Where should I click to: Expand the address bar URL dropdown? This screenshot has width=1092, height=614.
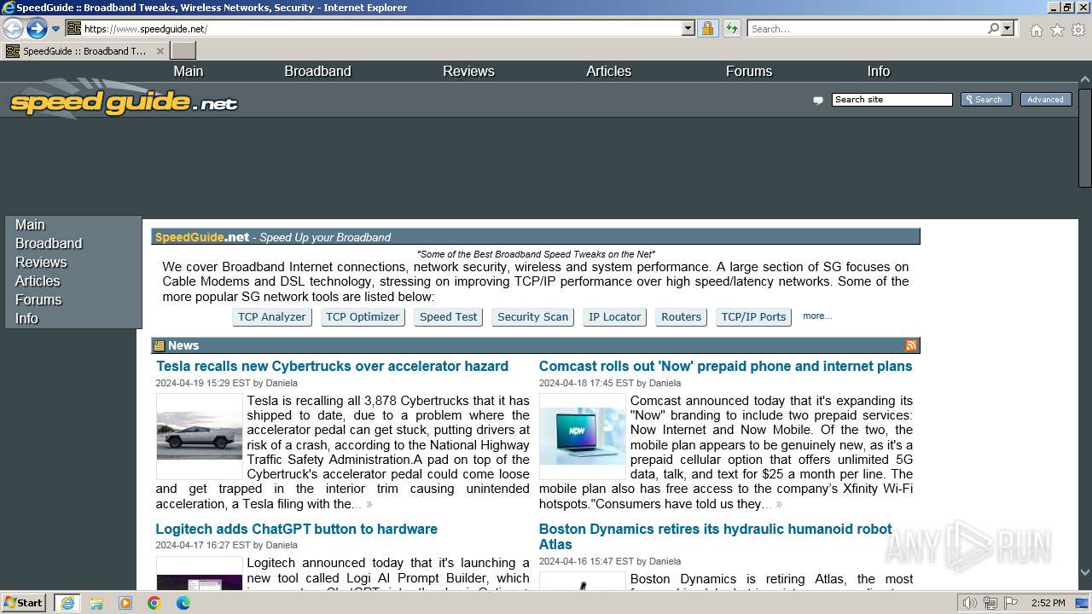(688, 29)
